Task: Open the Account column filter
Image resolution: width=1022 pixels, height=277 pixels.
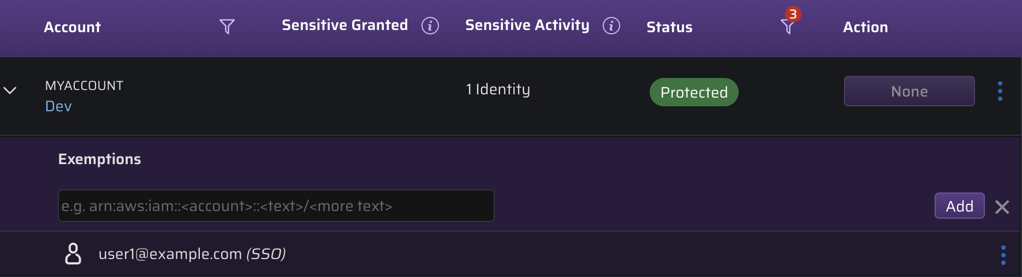Action: tap(227, 26)
